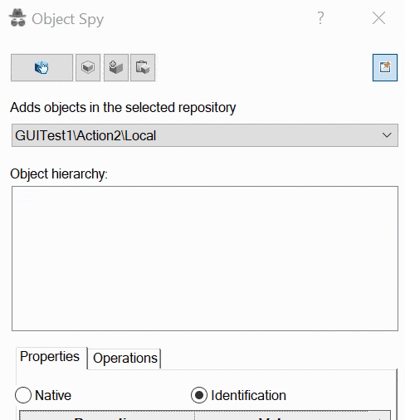Select the Identification radio button
The image size is (405, 420).
point(199,395)
